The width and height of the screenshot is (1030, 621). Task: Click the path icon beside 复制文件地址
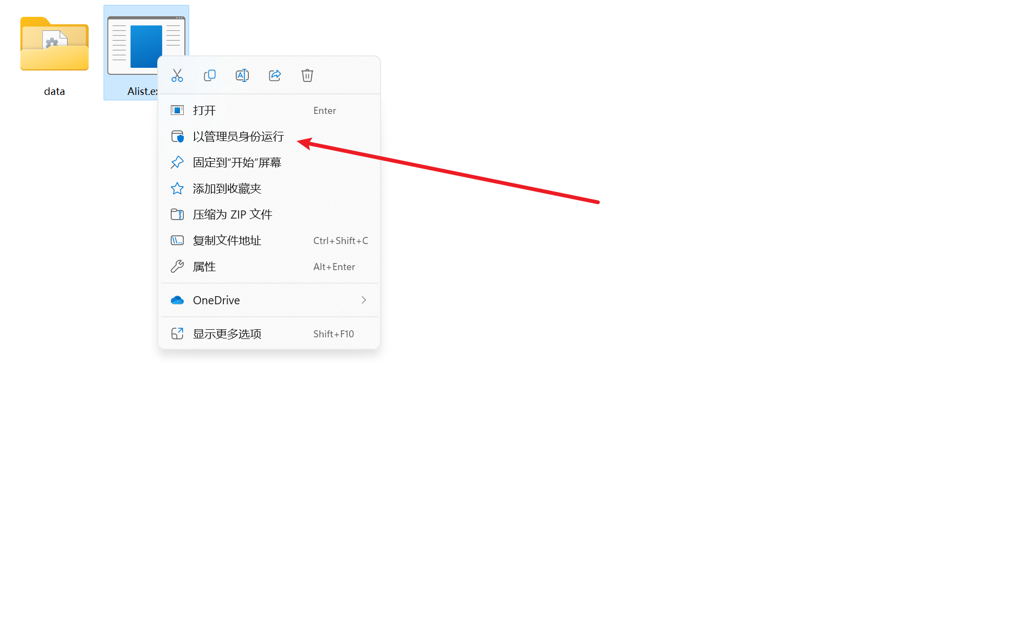click(x=177, y=241)
